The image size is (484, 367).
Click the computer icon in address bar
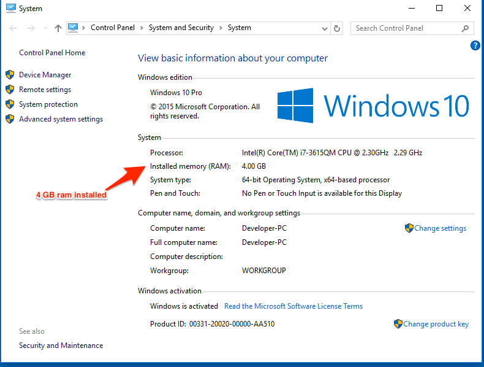pos(73,28)
